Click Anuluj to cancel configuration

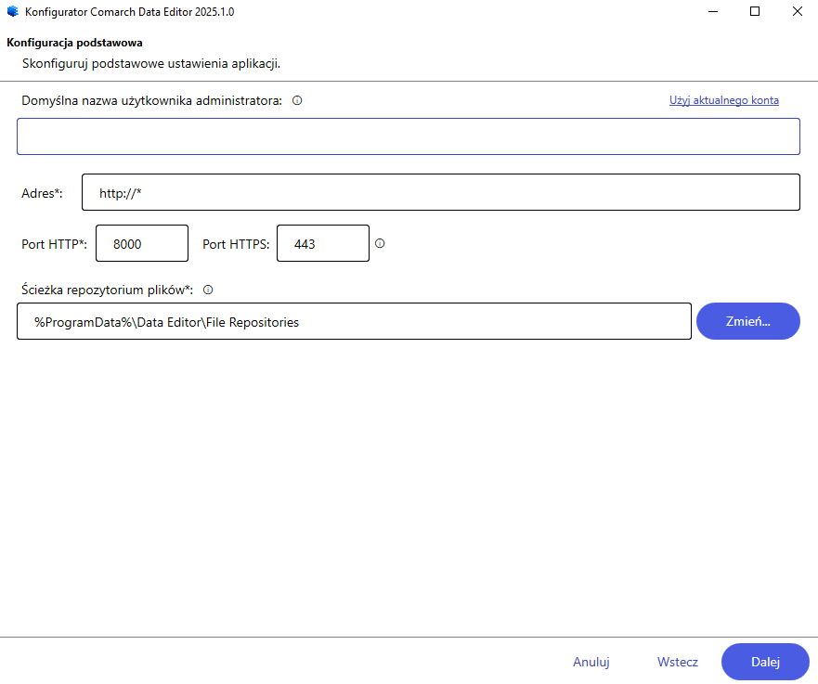591,662
